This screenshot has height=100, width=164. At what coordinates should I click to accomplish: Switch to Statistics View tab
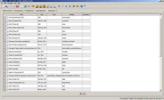[x=30, y=11]
